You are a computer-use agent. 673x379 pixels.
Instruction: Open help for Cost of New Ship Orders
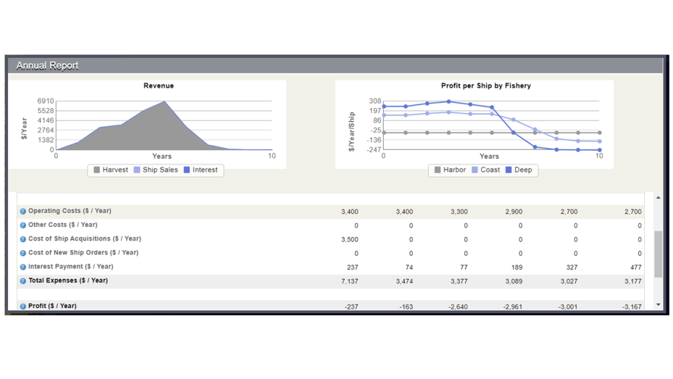pyautogui.click(x=23, y=253)
